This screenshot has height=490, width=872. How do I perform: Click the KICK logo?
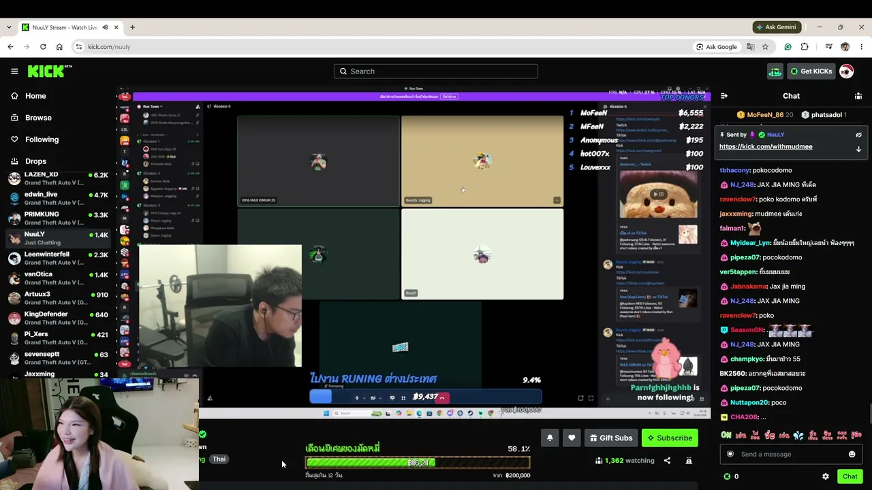(x=49, y=71)
